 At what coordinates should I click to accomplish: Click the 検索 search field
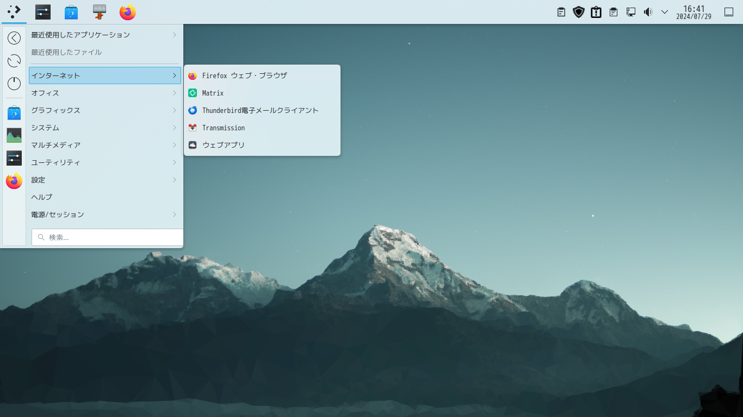108,237
